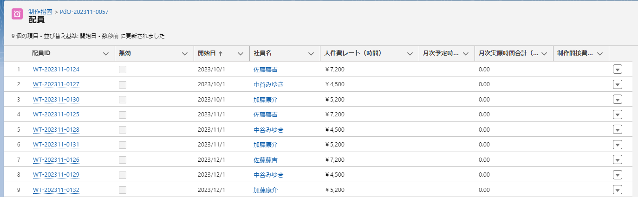
Task: Click the pink 配員 object icon
Action: click(18, 14)
